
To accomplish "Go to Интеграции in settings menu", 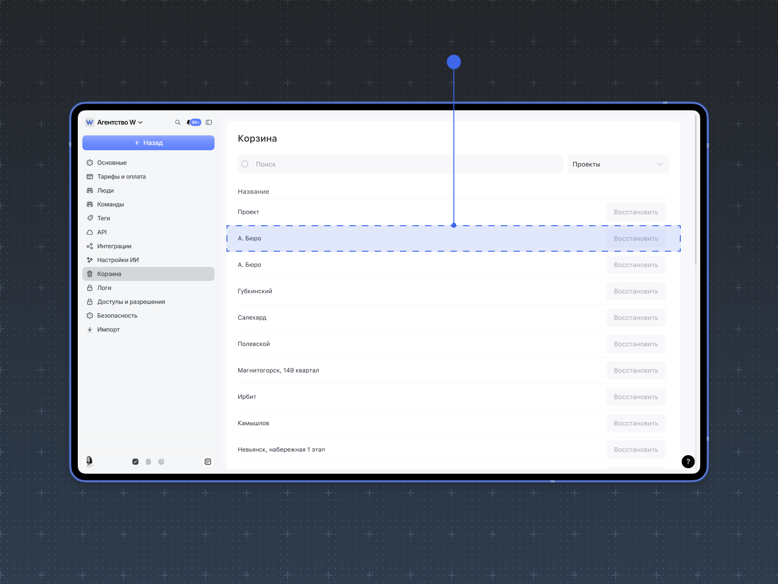I will coord(114,246).
